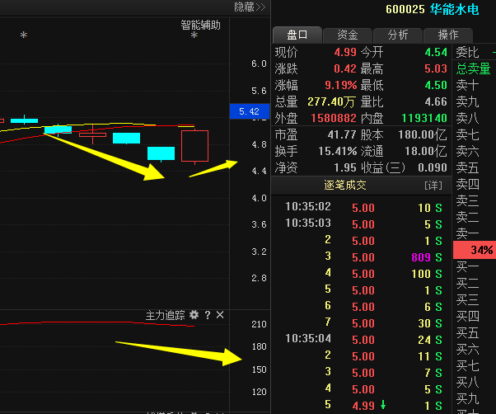Open the 主力追踪 help question mark

pyautogui.click(x=208, y=315)
